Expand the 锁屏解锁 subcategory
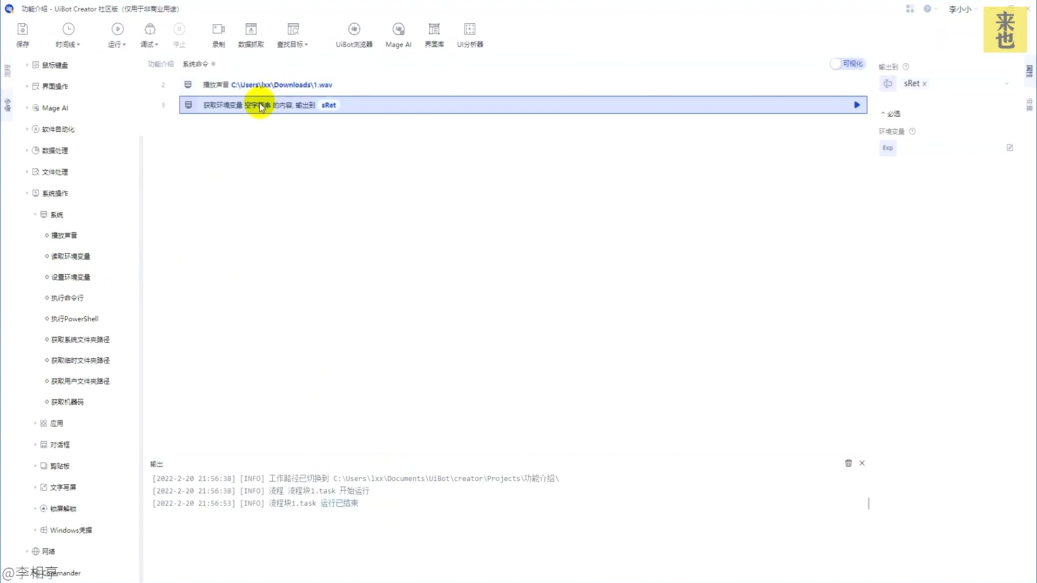This screenshot has height=583, width=1037. click(35, 509)
